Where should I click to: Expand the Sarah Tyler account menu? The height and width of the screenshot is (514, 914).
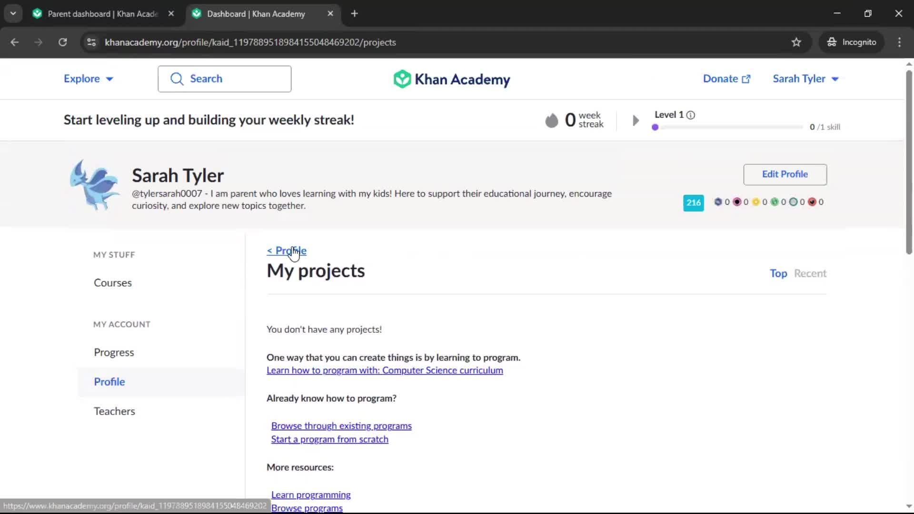[x=805, y=79]
